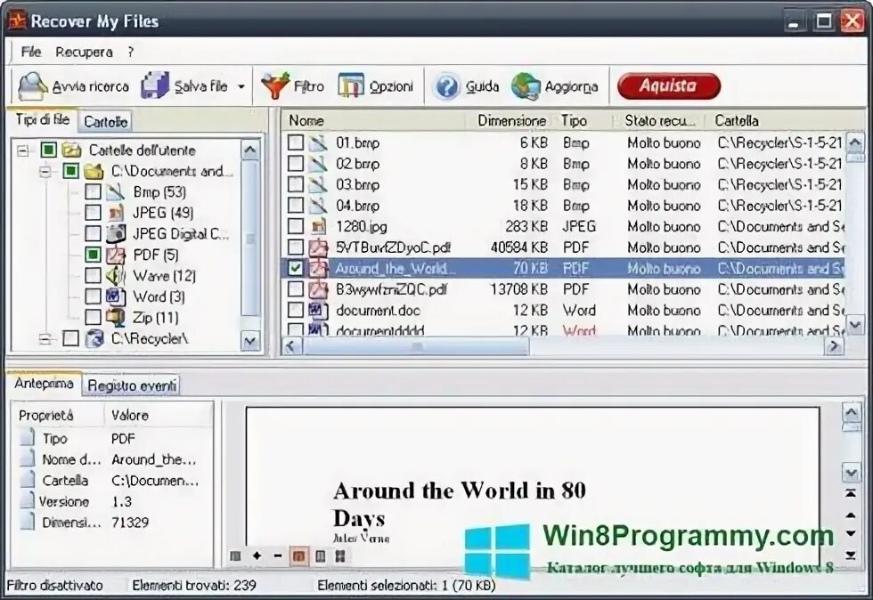
Task: Sort by the Stato recu... column header
Action: point(659,120)
